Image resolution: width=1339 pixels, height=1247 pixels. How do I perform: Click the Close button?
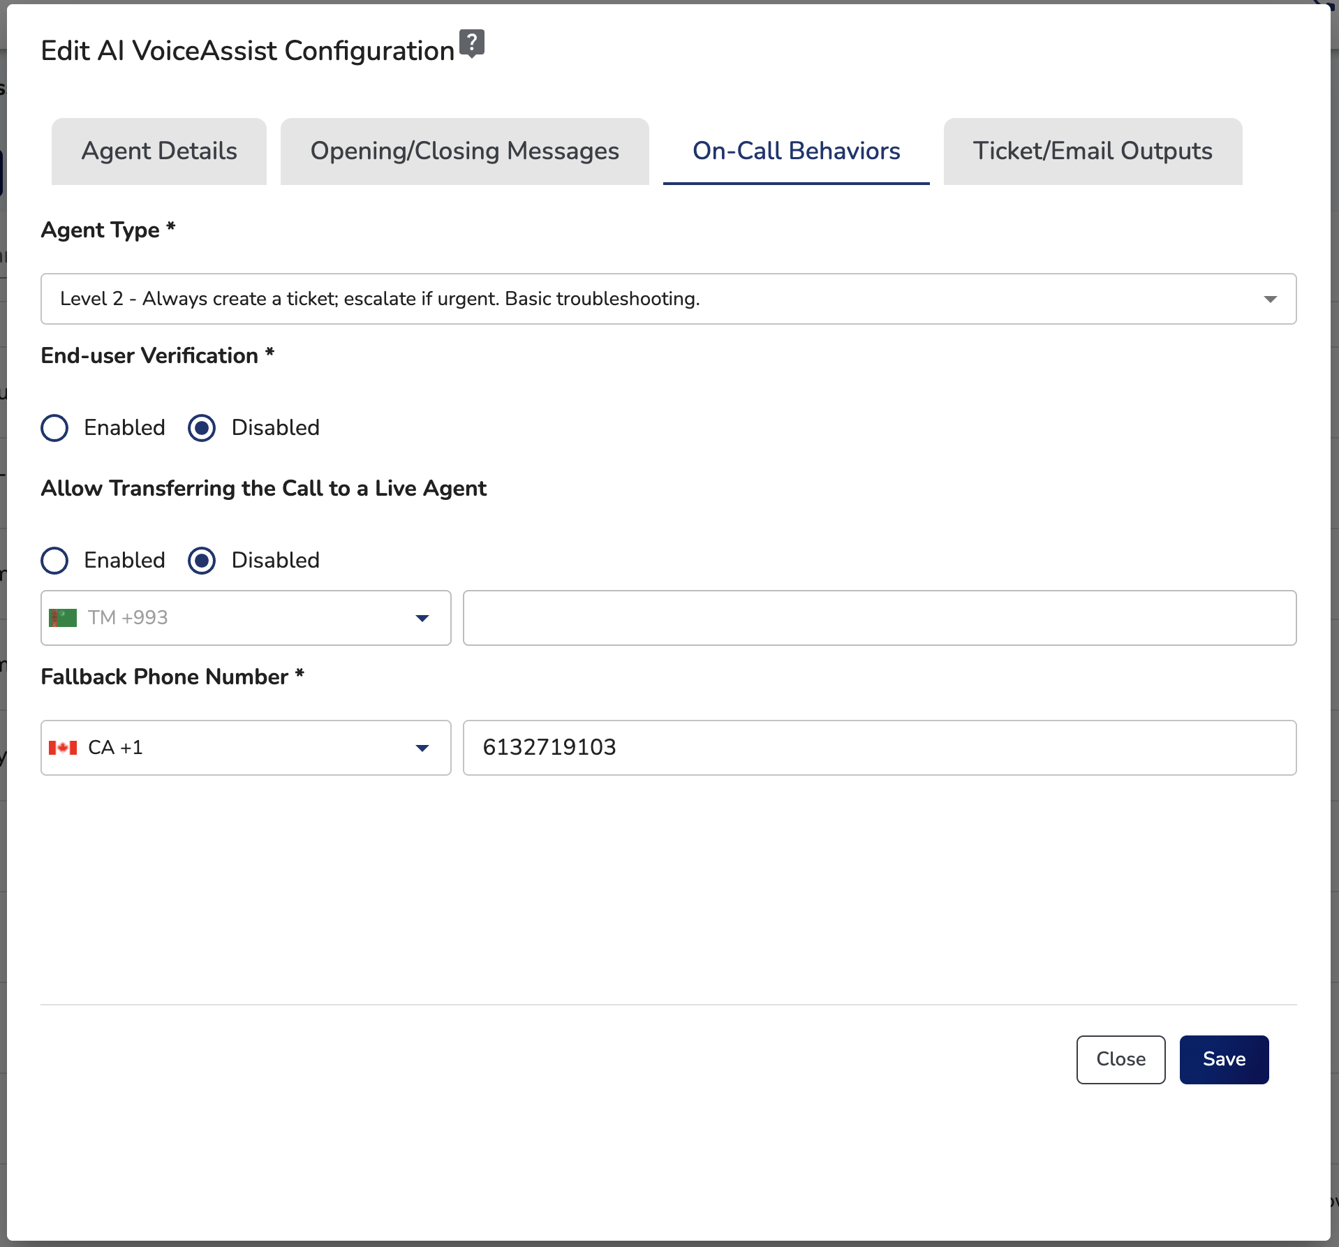pos(1120,1059)
